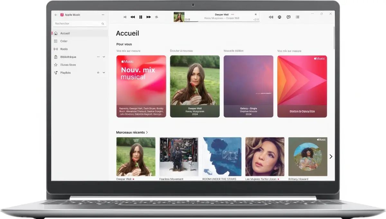Click the 'Écouter à nouveau' label
Image resolution: width=386 pixels, height=219 pixels.
point(181,51)
